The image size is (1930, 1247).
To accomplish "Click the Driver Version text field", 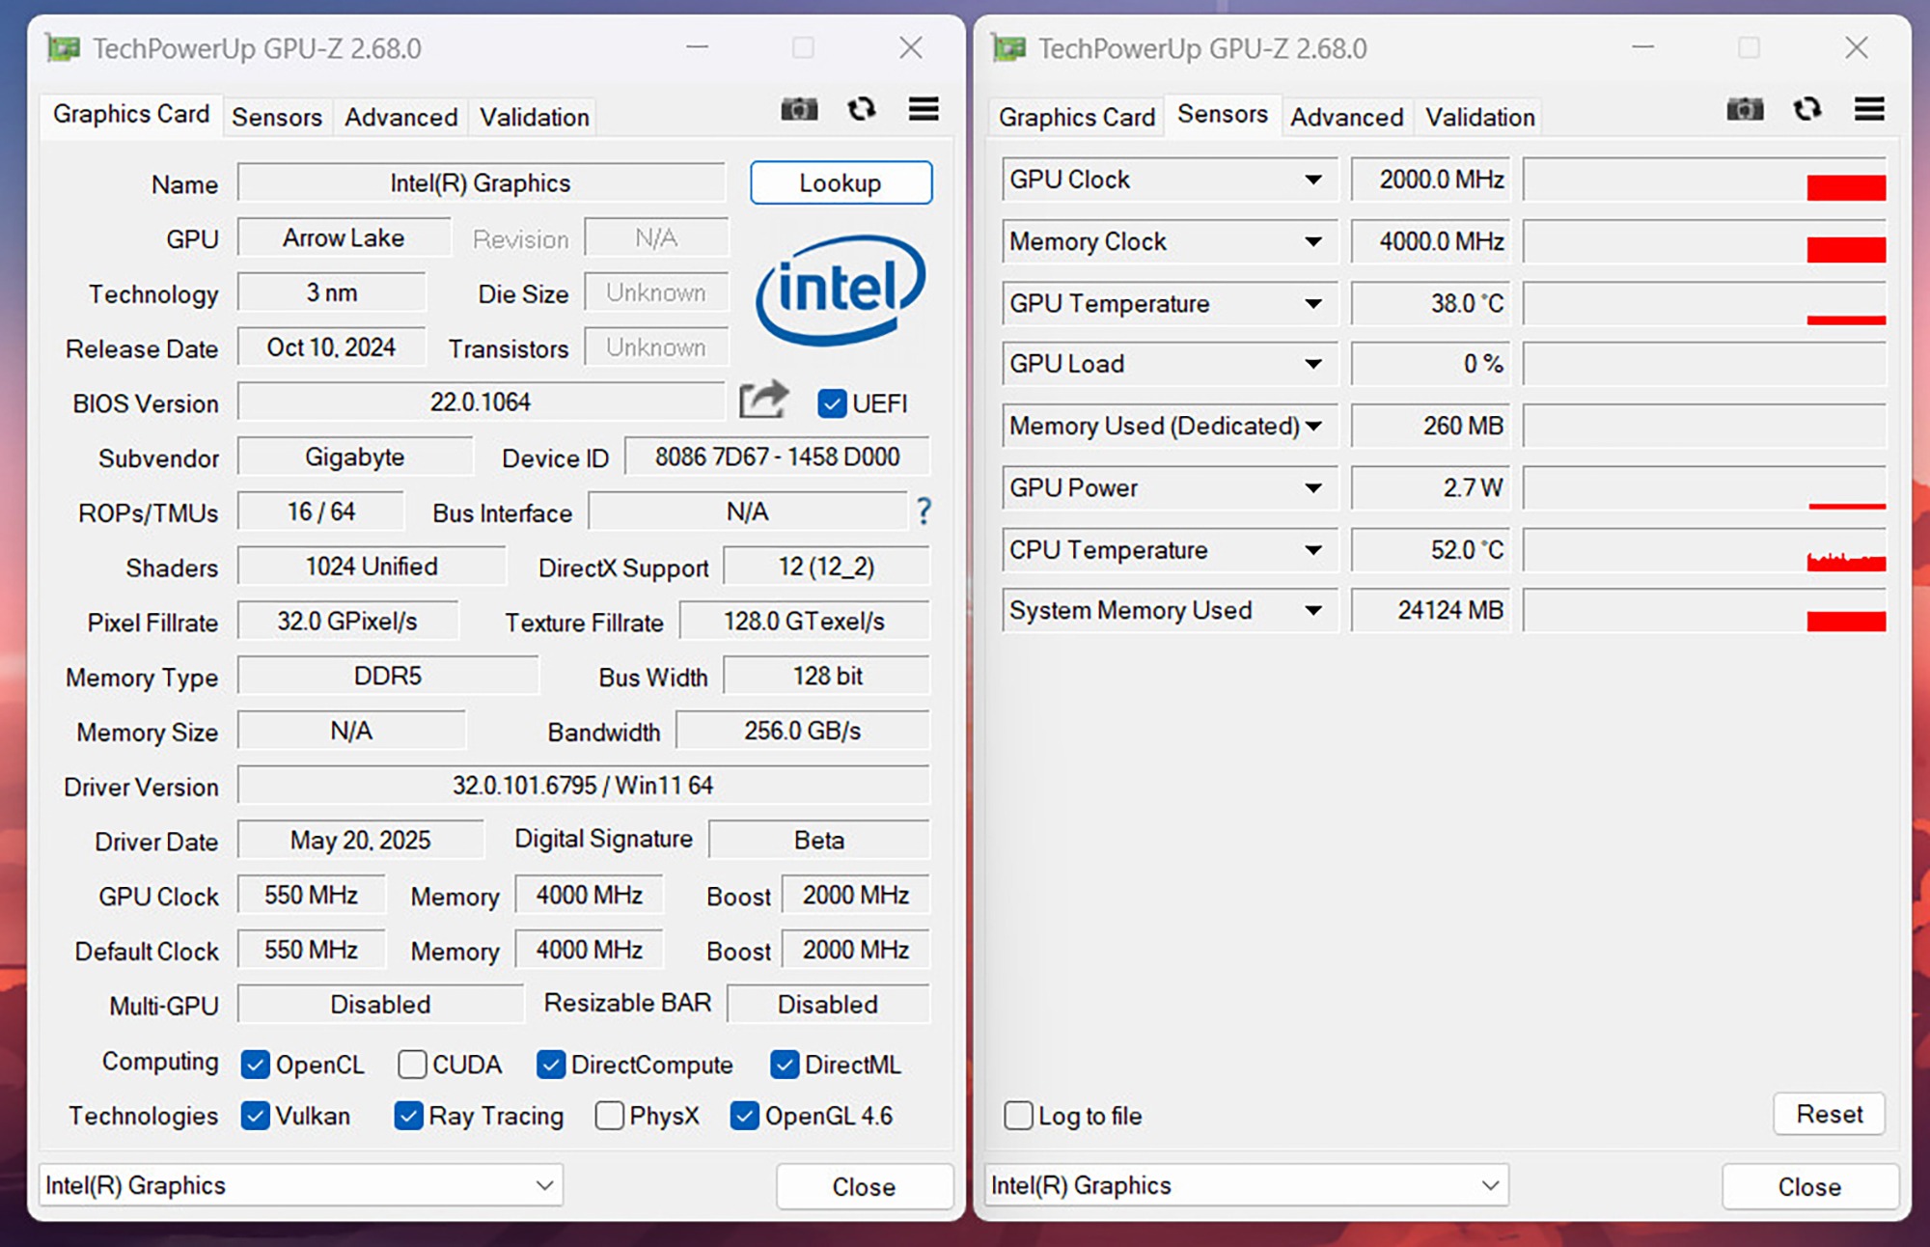I will (583, 786).
